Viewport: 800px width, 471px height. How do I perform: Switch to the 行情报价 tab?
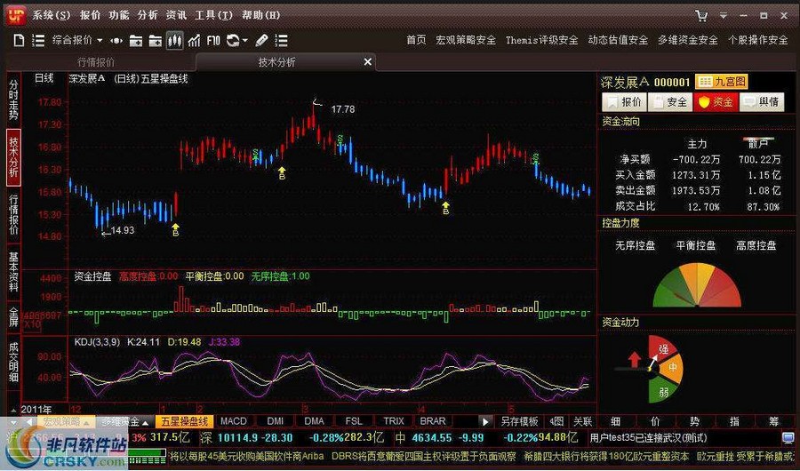(96, 62)
